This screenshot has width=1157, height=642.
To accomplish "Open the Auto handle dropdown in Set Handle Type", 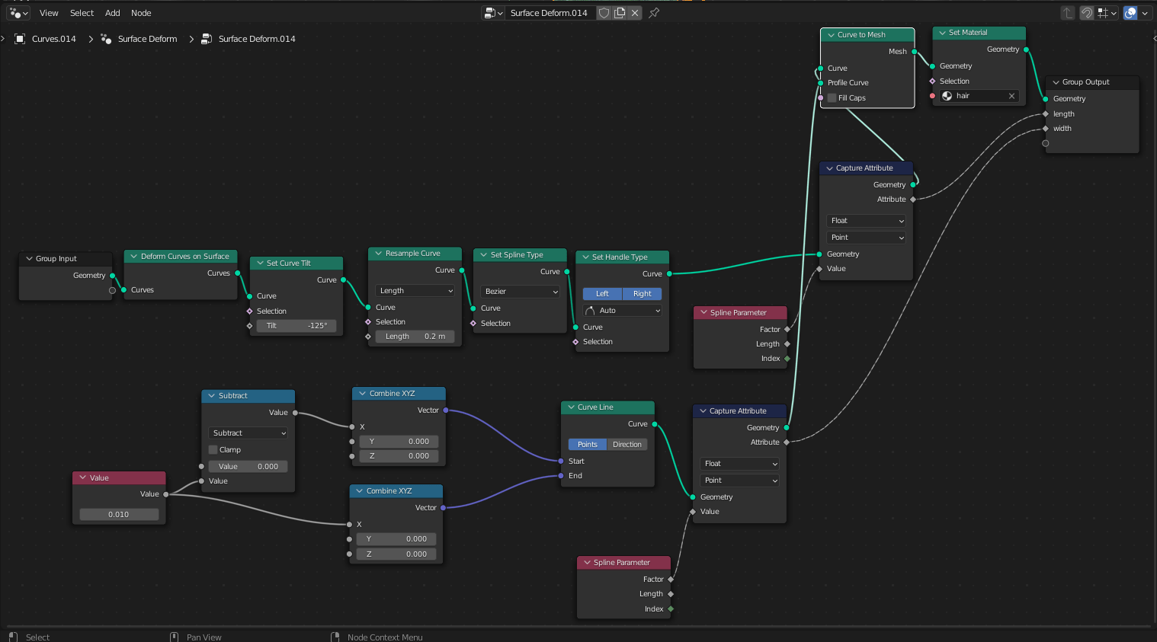I will (622, 310).
